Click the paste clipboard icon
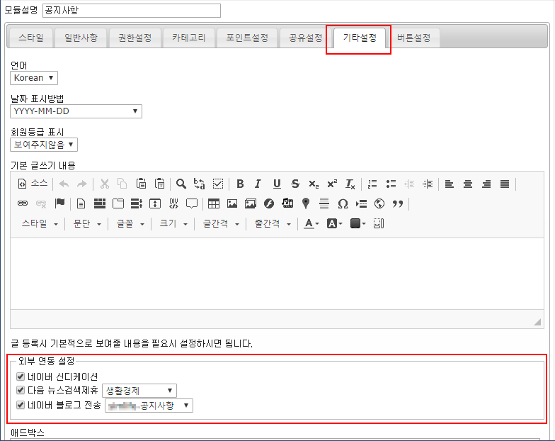The width and height of the screenshot is (555, 441). [141, 184]
